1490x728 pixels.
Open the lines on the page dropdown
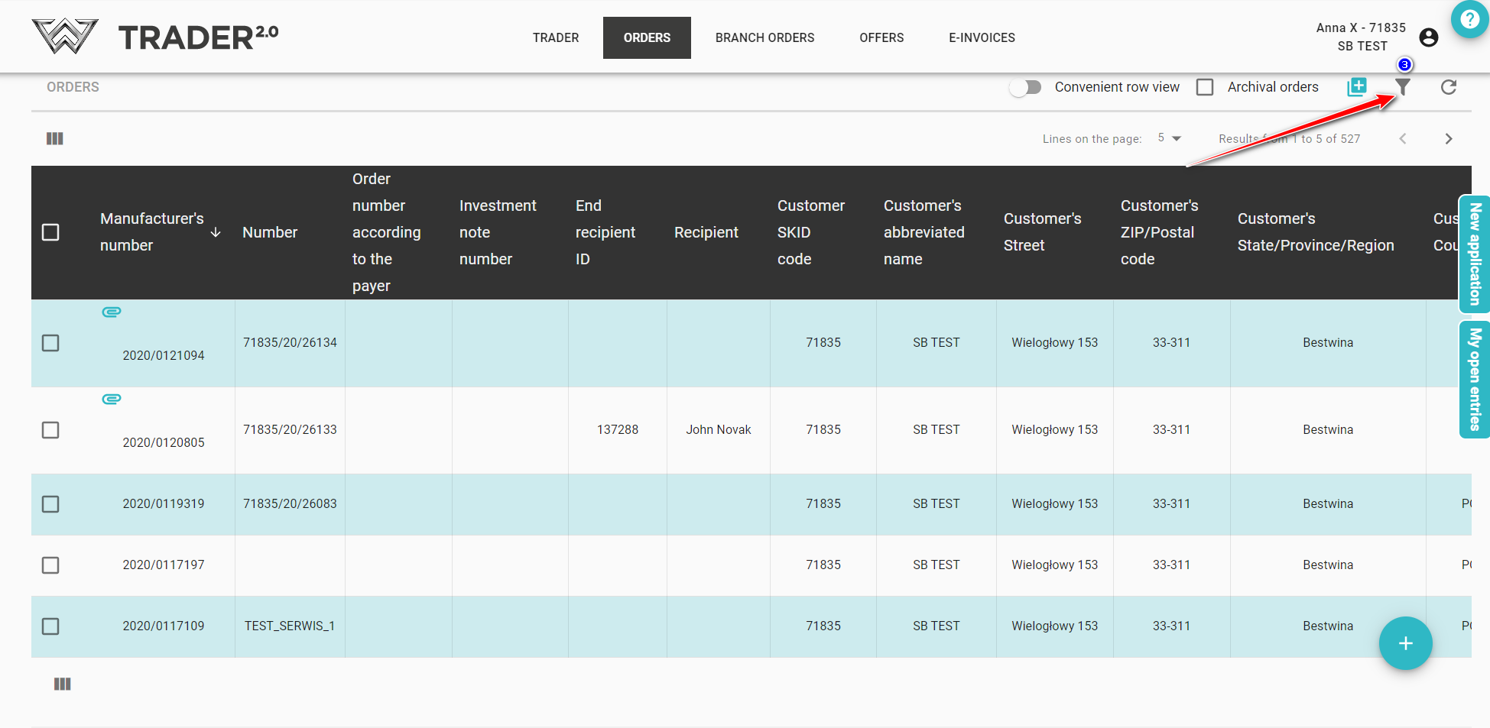click(1169, 138)
